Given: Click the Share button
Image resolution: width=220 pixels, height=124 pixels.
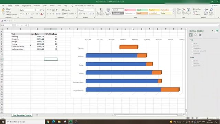Looking at the screenshot, I should coord(214,6).
